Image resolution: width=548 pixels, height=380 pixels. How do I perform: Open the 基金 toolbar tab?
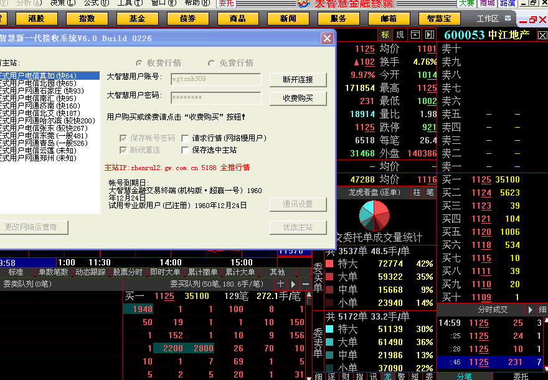[137, 19]
